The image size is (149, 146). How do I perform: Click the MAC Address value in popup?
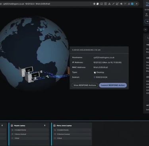click(x=101, y=67)
